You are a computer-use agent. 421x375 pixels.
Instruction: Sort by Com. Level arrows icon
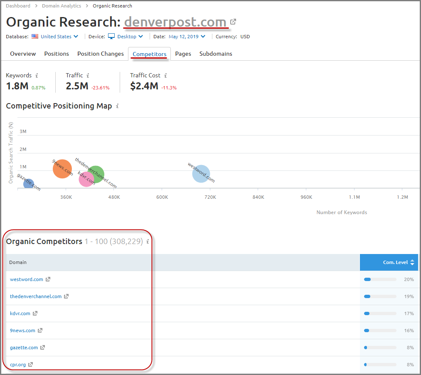412,262
